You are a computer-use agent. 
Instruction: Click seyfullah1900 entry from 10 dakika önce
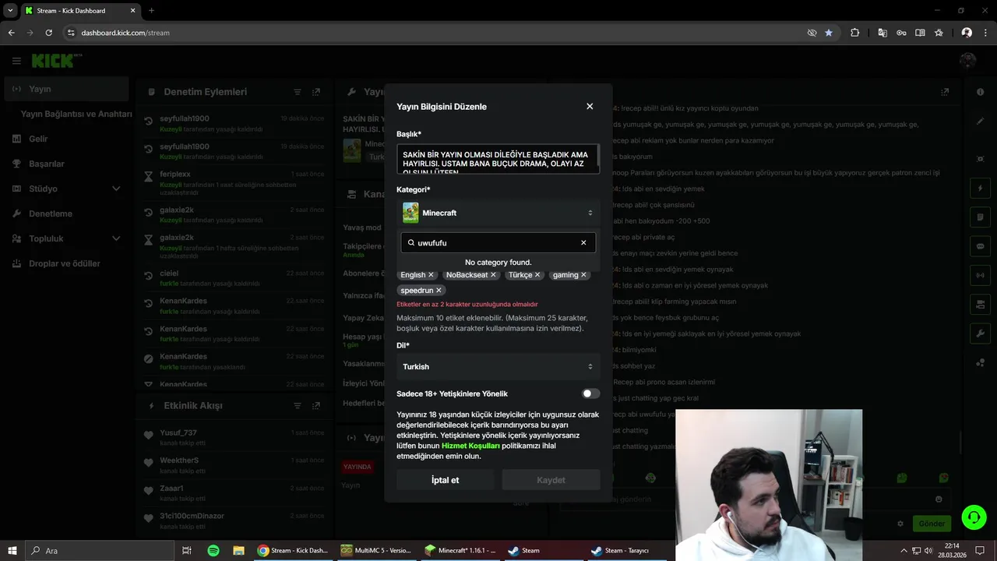coord(234,122)
